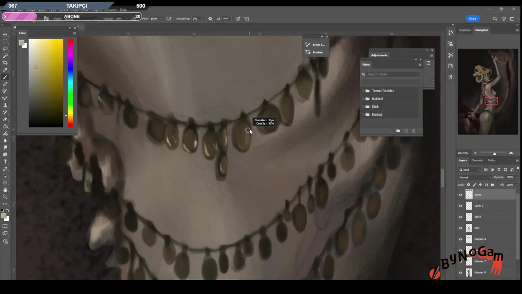Open the Flow 100% dropdown arrow

click(x=161, y=19)
